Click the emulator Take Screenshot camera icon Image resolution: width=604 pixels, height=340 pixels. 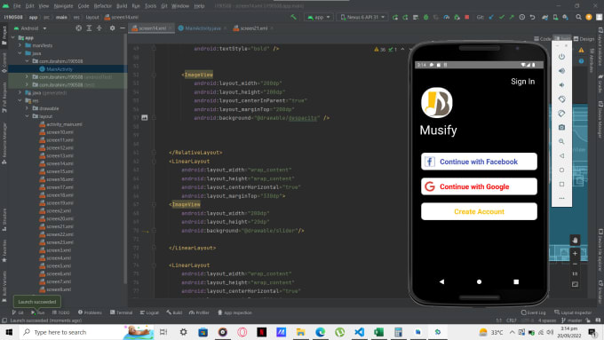[x=561, y=128]
